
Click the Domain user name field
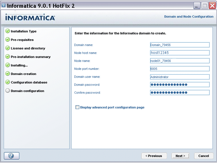coord(180,77)
